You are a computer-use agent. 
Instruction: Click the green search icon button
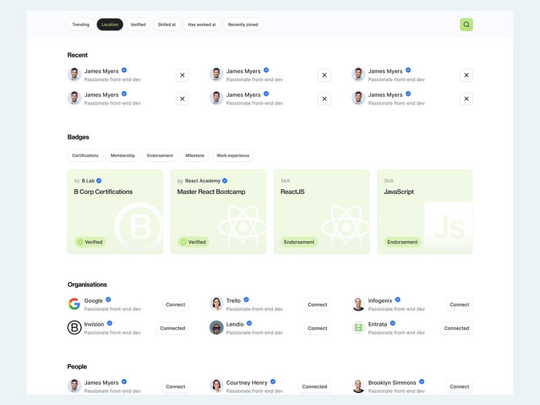[x=466, y=24]
